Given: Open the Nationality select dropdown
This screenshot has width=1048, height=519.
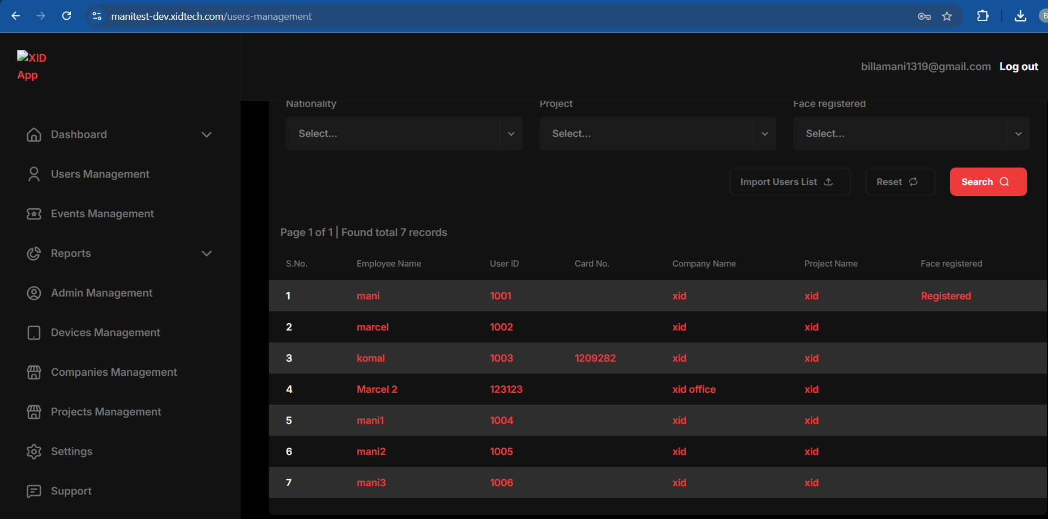Looking at the screenshot, I should point(404,134).
